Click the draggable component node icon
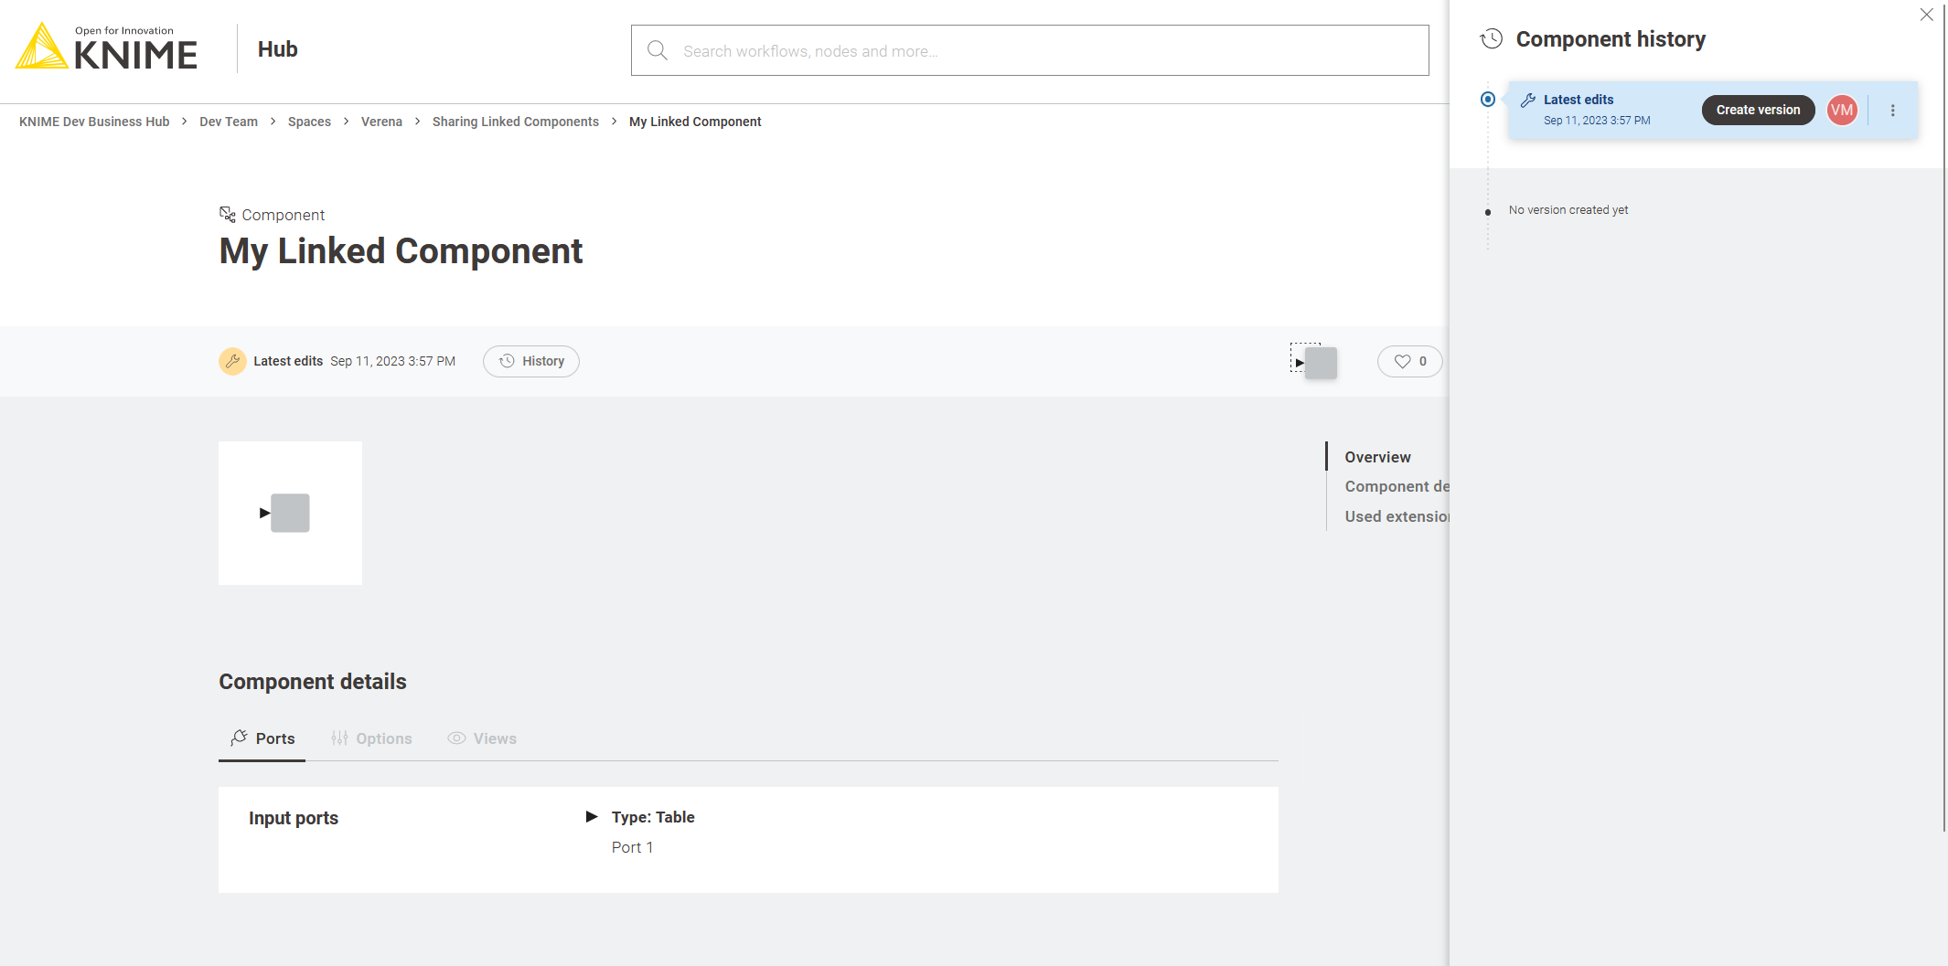This screenshot has height=966, width=1948. point(1314,362)
